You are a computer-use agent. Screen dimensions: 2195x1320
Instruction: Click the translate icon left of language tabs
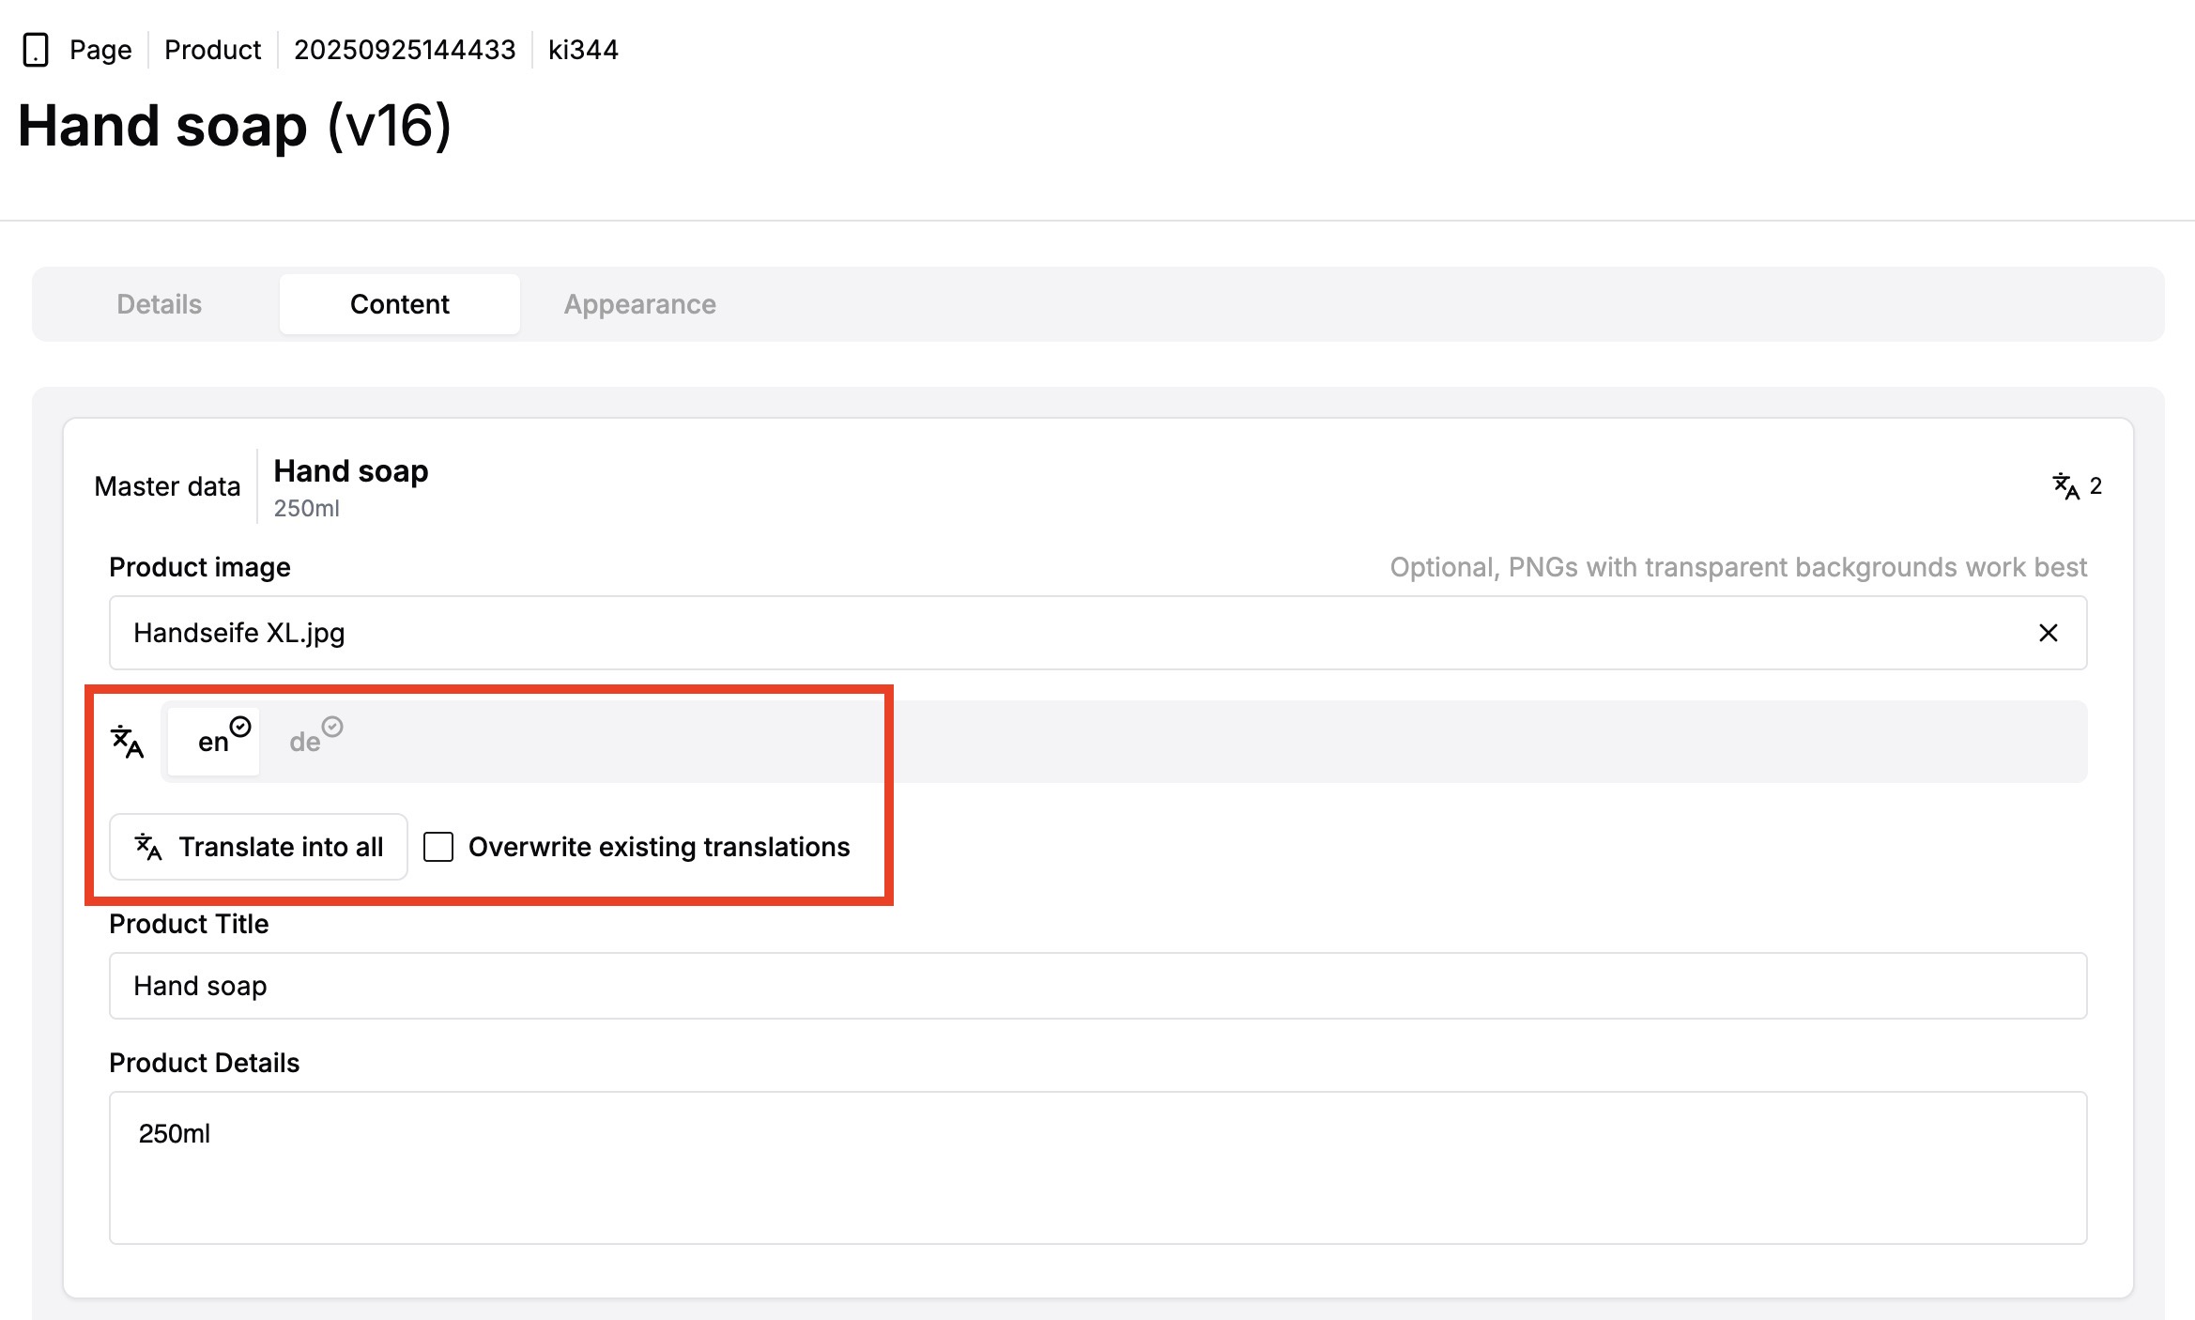(x=128, y=742)
